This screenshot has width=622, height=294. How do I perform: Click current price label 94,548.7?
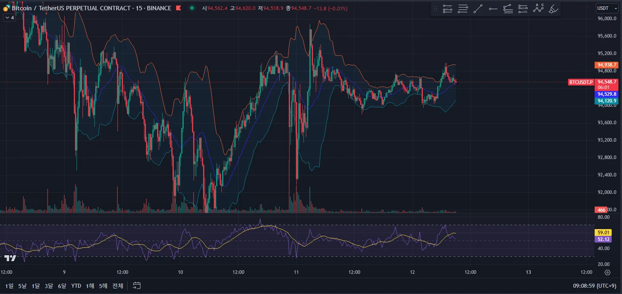[607, 82]
